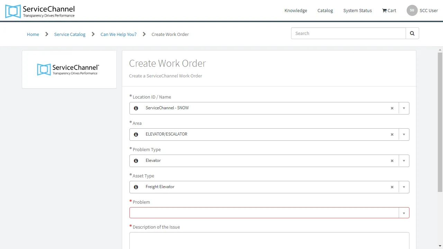Click info icon for Problem Type field
Screen dimensions: 443x249
point(136,161)
